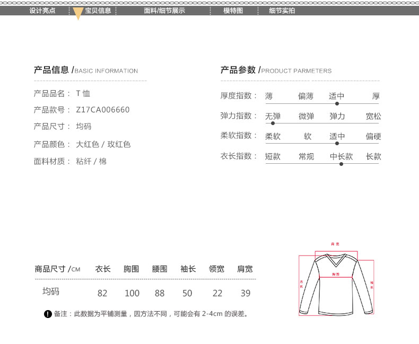Open the 设计亮点 tab
This screenshot has height=344, width=419.
(42, 11)
